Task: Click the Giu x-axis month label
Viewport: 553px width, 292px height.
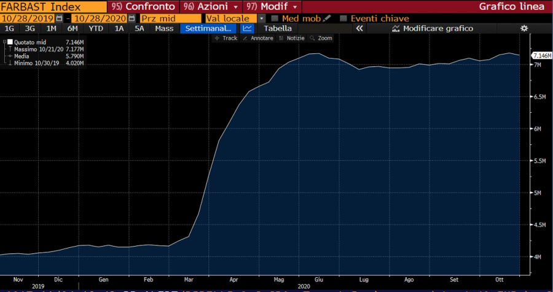Action: tap(318, 280)
